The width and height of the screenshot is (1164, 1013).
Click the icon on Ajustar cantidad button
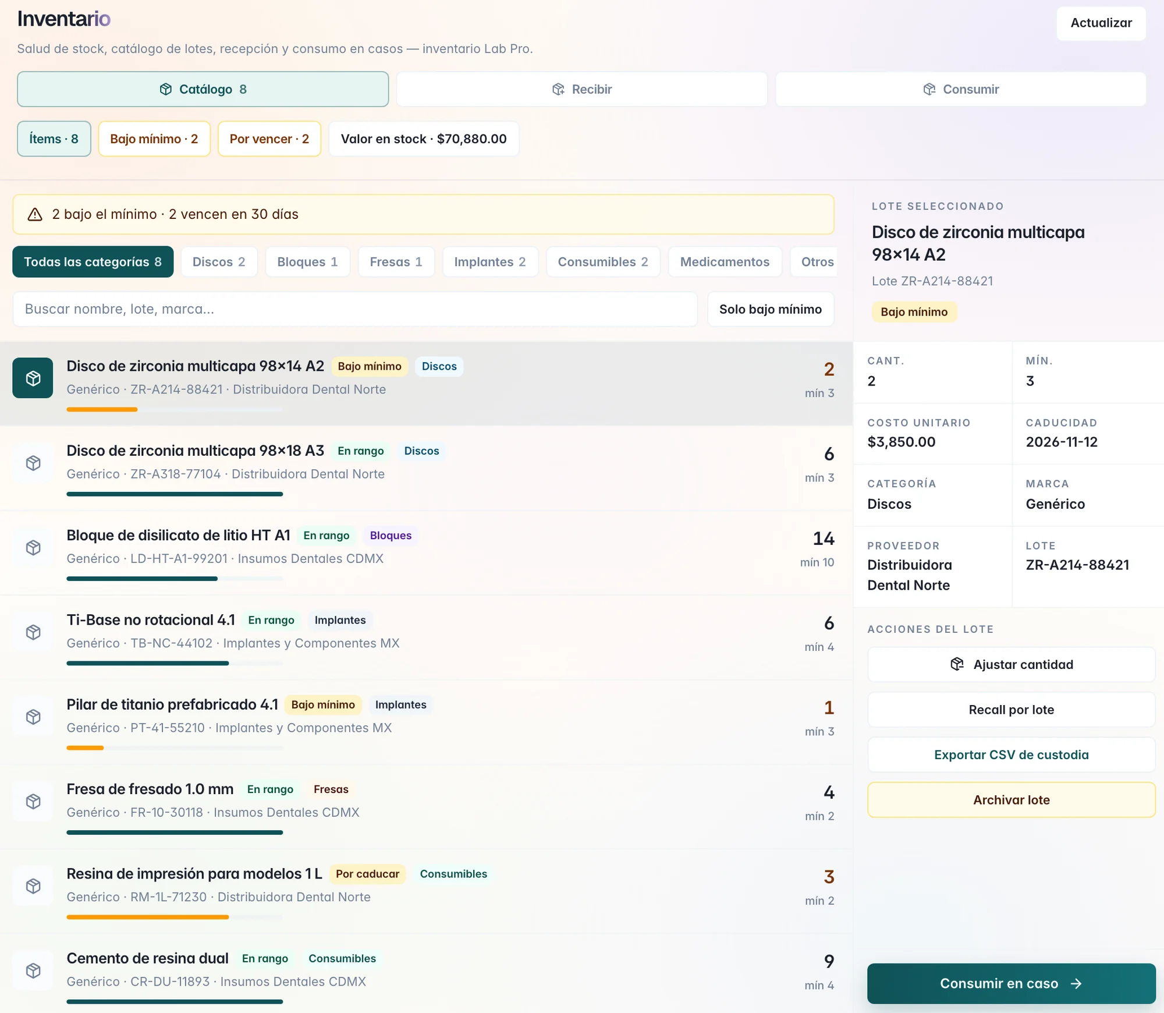pyautogui.click(x=957, y=664)
